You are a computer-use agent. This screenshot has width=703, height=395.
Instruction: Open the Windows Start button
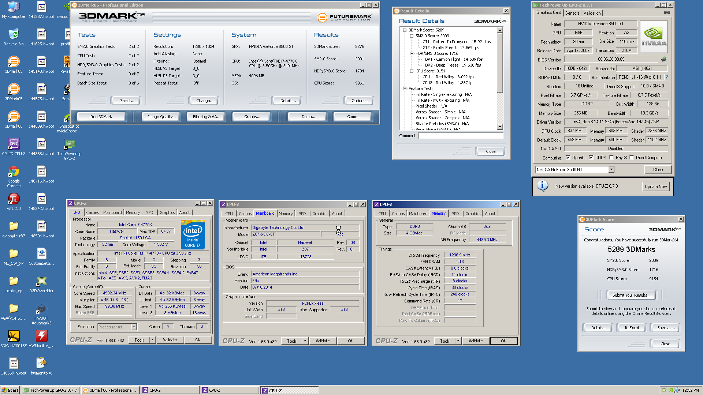[x=10, y=390]
